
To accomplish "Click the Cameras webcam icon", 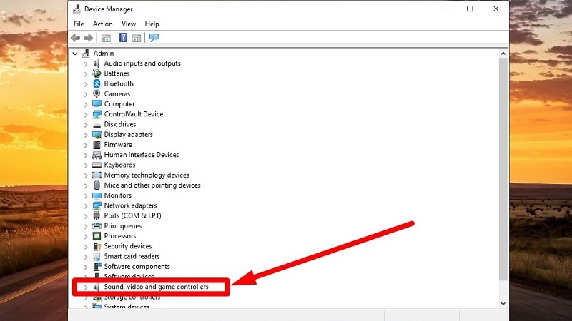I will point(97,94).
